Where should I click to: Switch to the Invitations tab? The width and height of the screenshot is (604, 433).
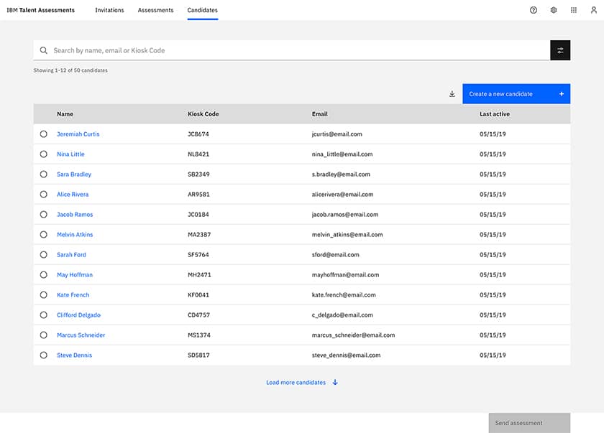[109, 10]
